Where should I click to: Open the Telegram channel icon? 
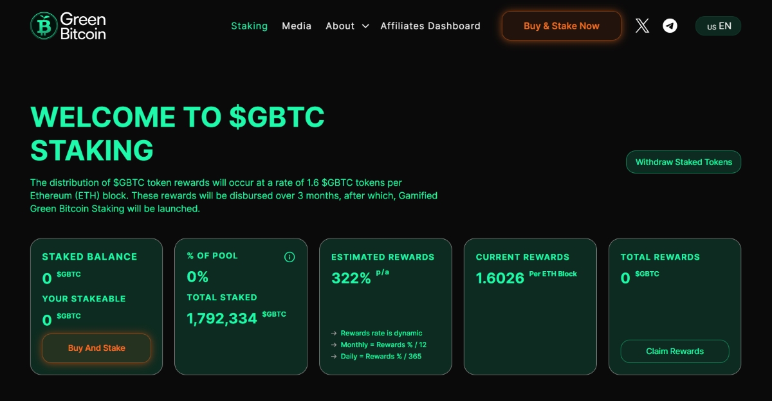[x=670, y=26]
